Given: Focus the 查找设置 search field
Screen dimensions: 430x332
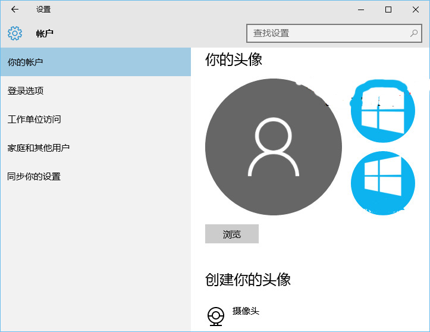Looking at the screenshot, I should (x=327, y=33).
